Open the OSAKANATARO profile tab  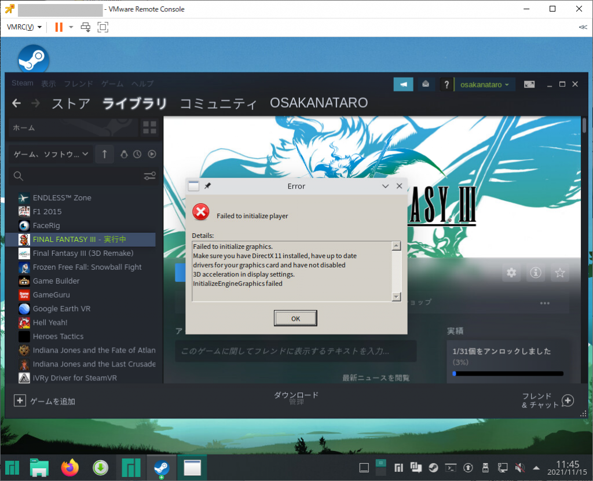[x=319, y=103]
